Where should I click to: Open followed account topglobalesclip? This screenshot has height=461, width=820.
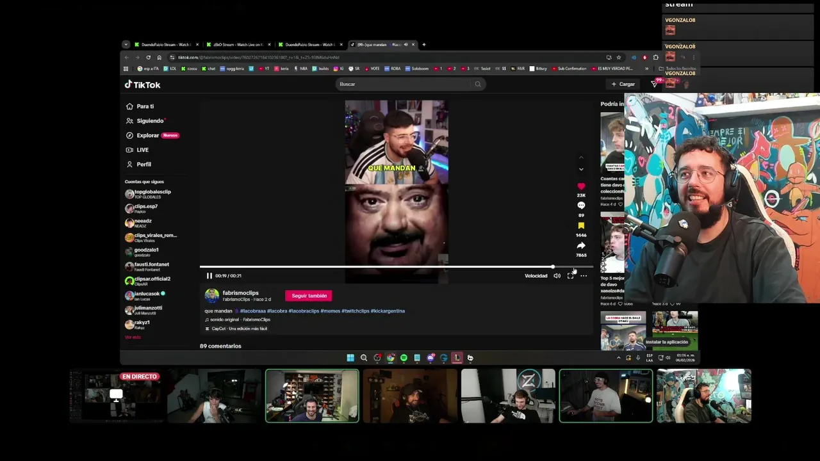[x=149, y=194]
